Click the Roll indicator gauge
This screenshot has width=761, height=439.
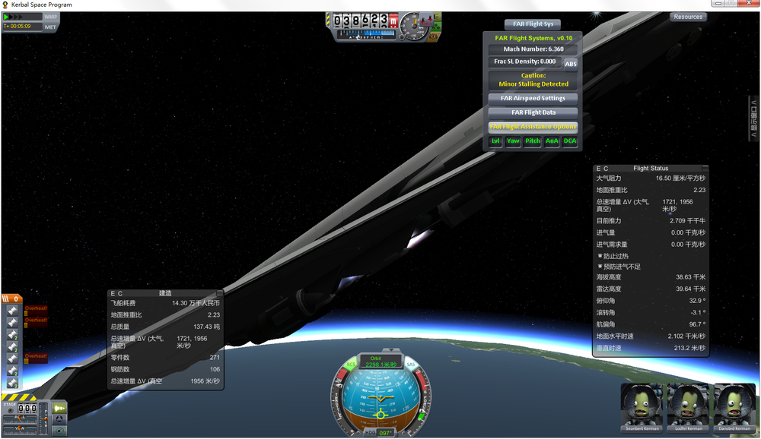[20, 421]
